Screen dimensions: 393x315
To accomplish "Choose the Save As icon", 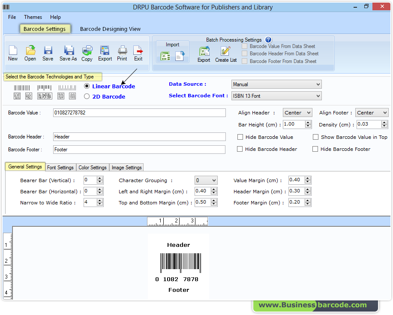I will pos(68,53).
